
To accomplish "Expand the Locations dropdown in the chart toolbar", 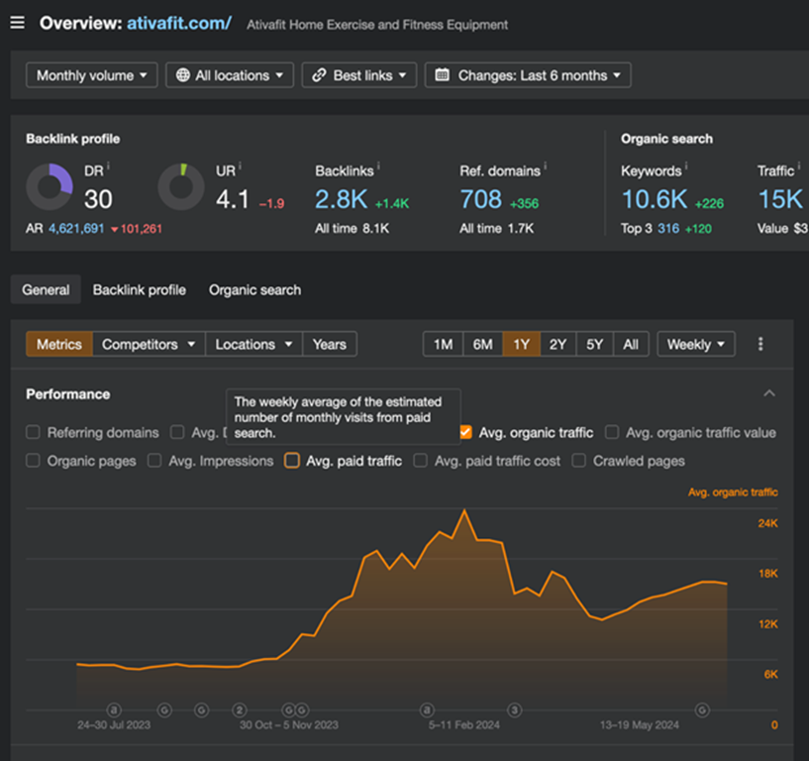I will [253, 344].
